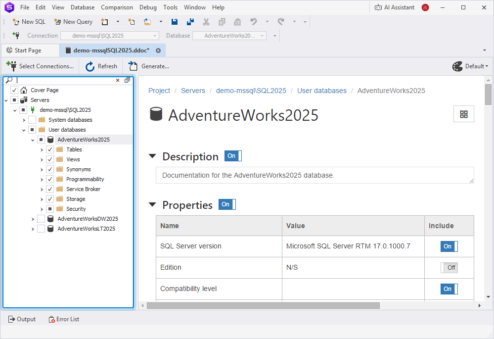Click the Save All icon

tap(190, 22)
